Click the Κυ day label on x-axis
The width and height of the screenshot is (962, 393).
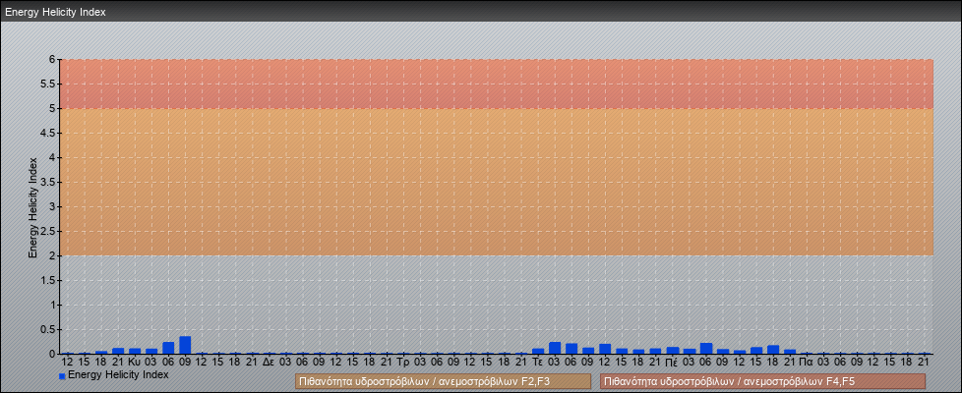[x=134, y=363]
